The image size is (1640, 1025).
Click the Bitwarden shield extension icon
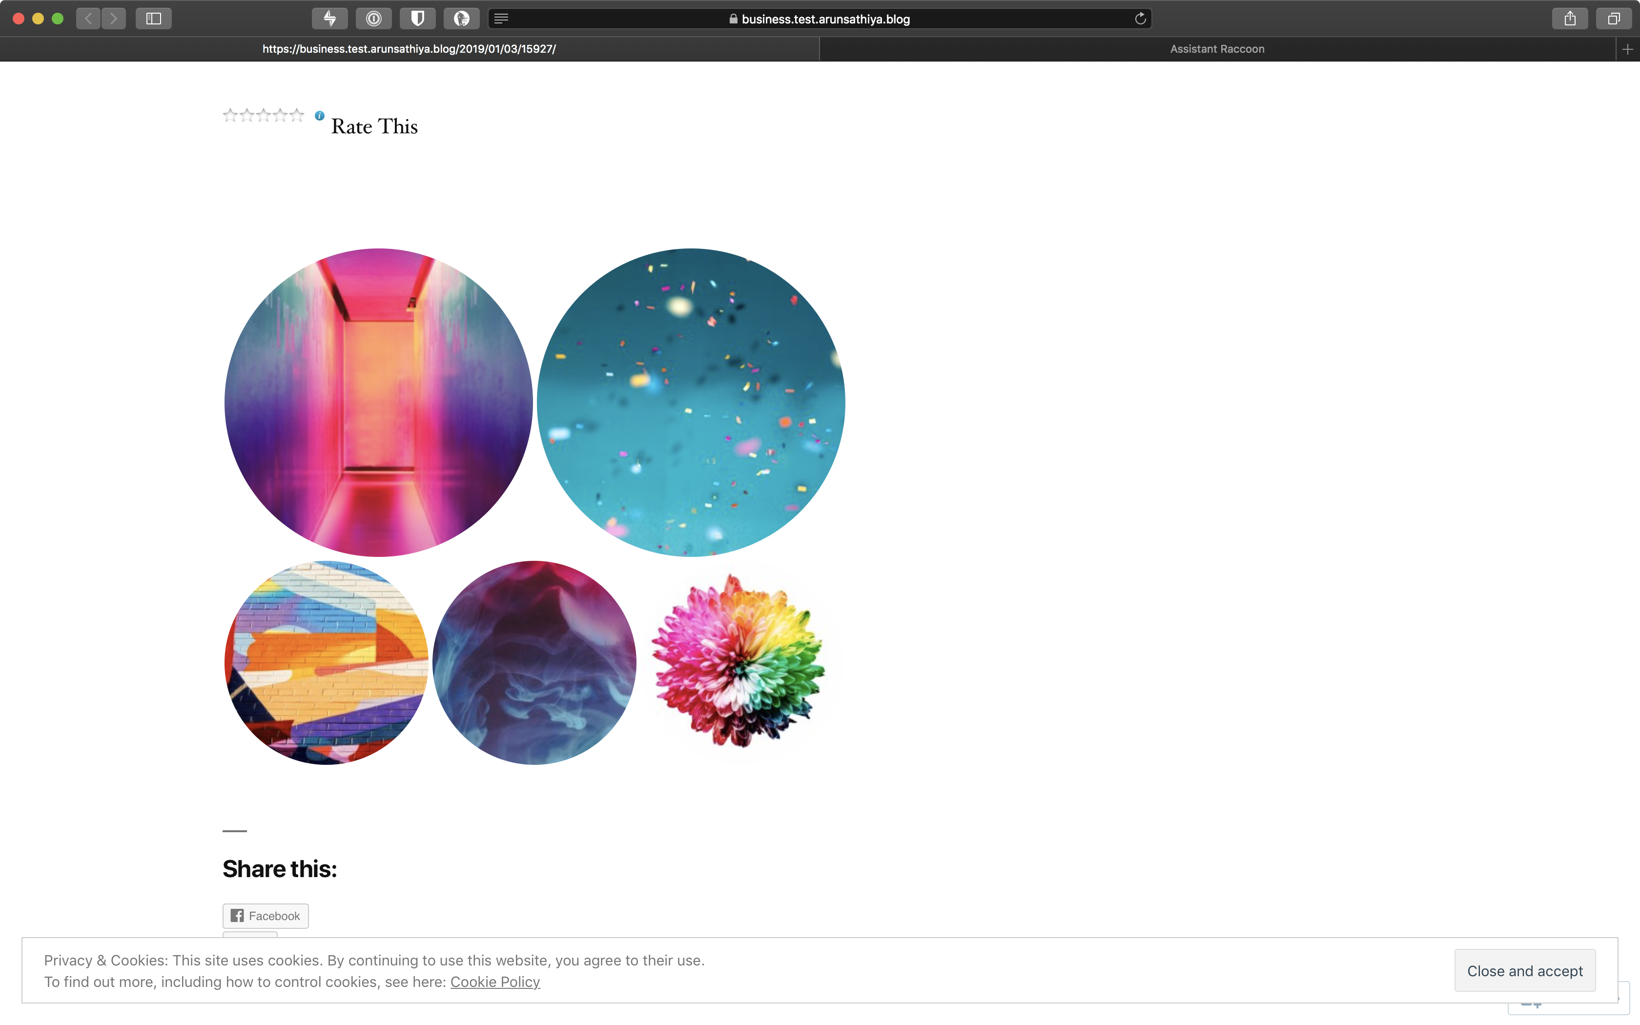pos(417,19)
